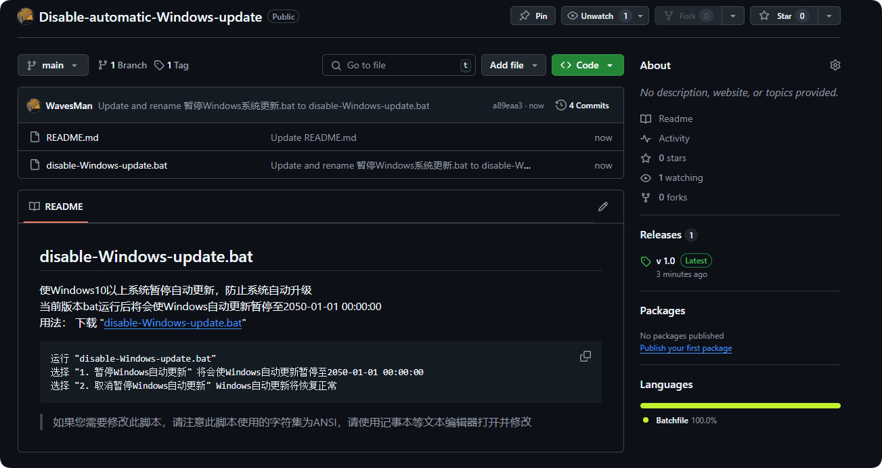Open the main branch selector
The image size is (882, 468).
[53, 65]
